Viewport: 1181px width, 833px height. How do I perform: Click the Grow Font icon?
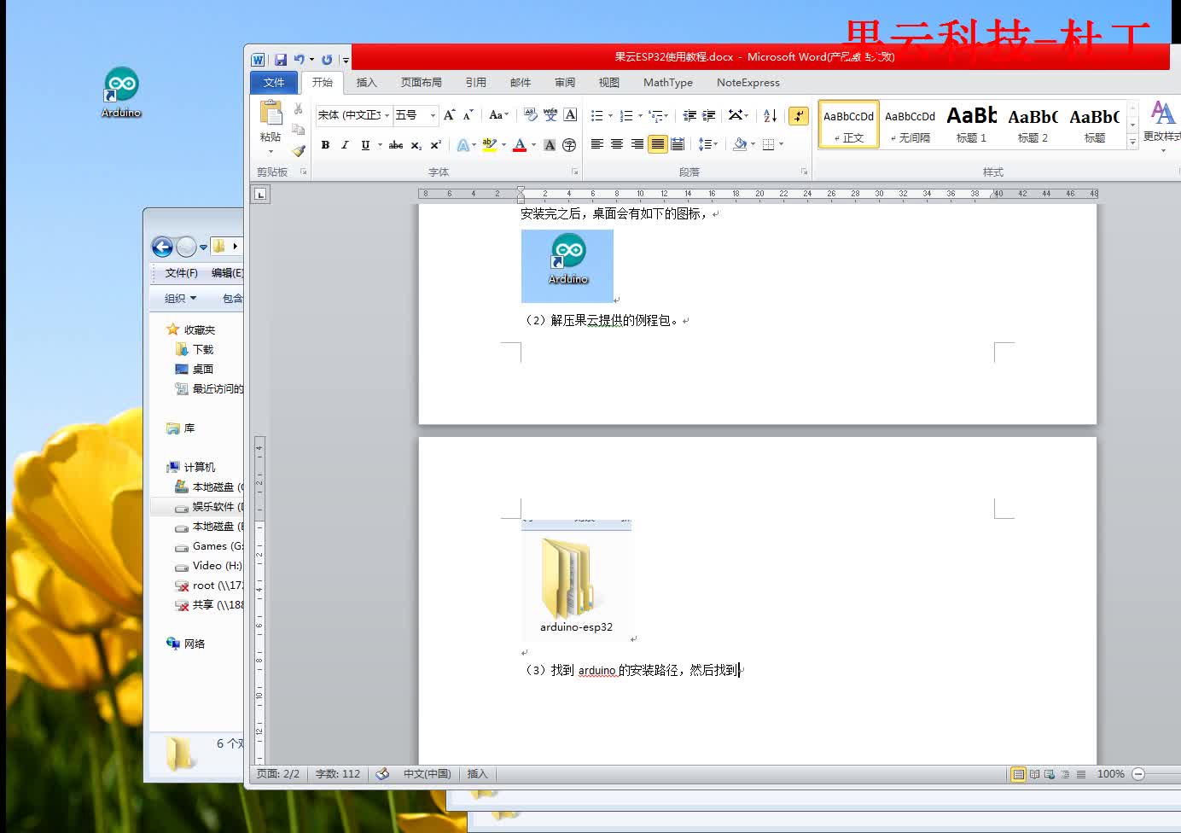[450, 114]
